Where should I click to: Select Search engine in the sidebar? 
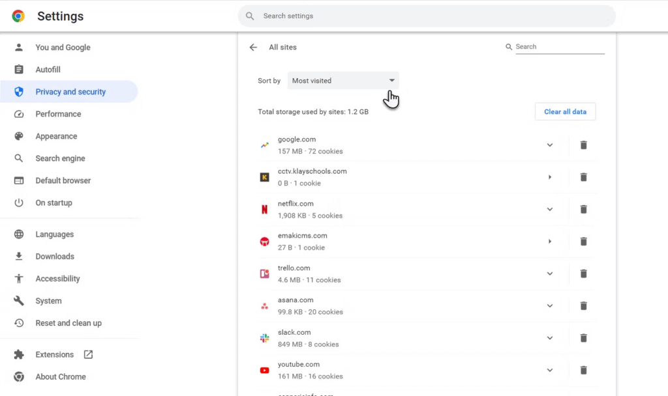tap(60, 158)
